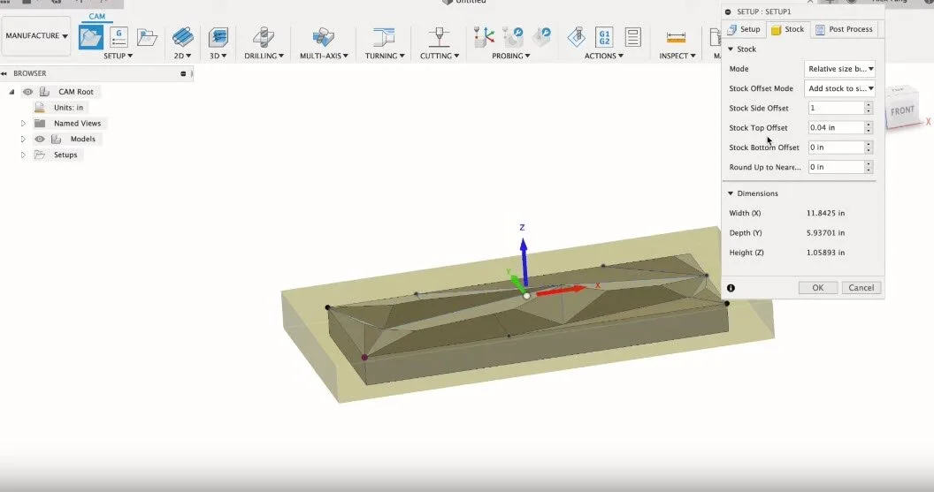Screen dimensions: 934x492
Task: Toggle visibility eye of CAM Root
Action: [27, 92]
